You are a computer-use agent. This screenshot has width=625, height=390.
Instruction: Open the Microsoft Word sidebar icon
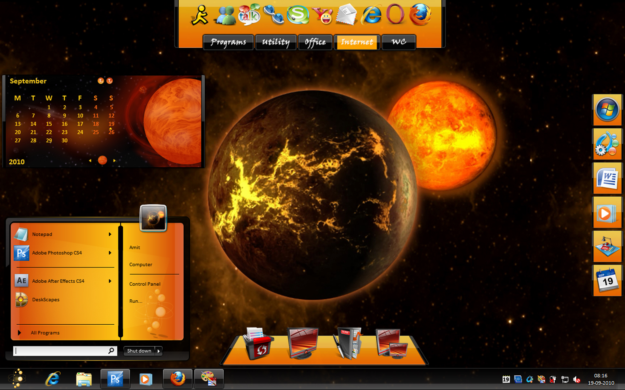pyautogui.click(x=607, y=178)
